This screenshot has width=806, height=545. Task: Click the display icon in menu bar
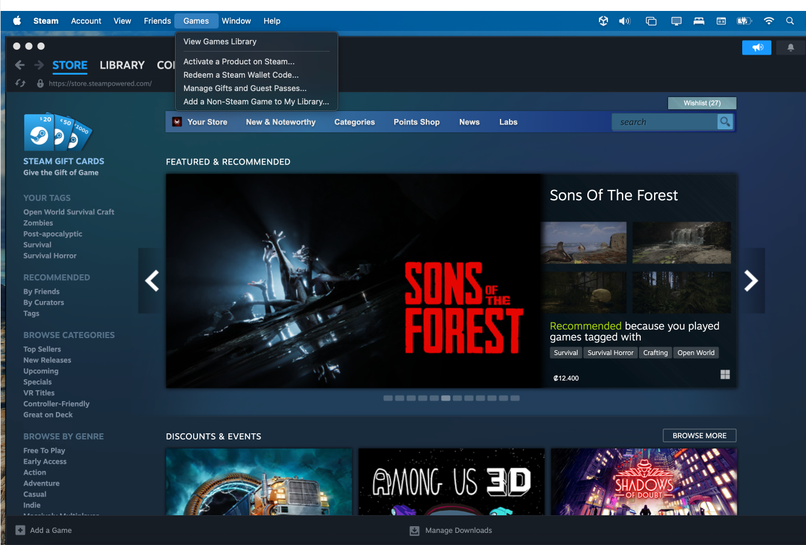click(x=676, y=21)
